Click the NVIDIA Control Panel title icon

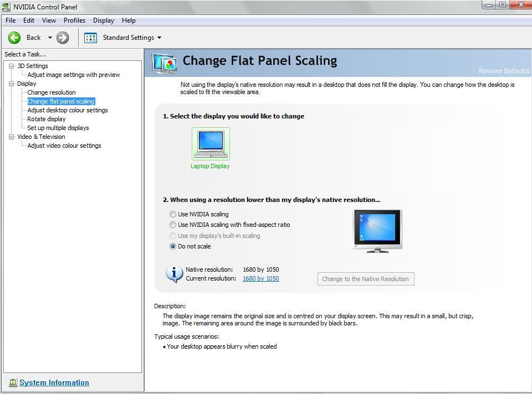coord(6,7)
